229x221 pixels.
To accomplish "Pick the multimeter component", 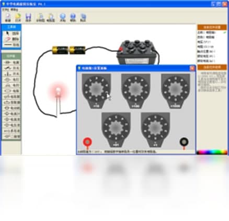I will coord(12,131).
